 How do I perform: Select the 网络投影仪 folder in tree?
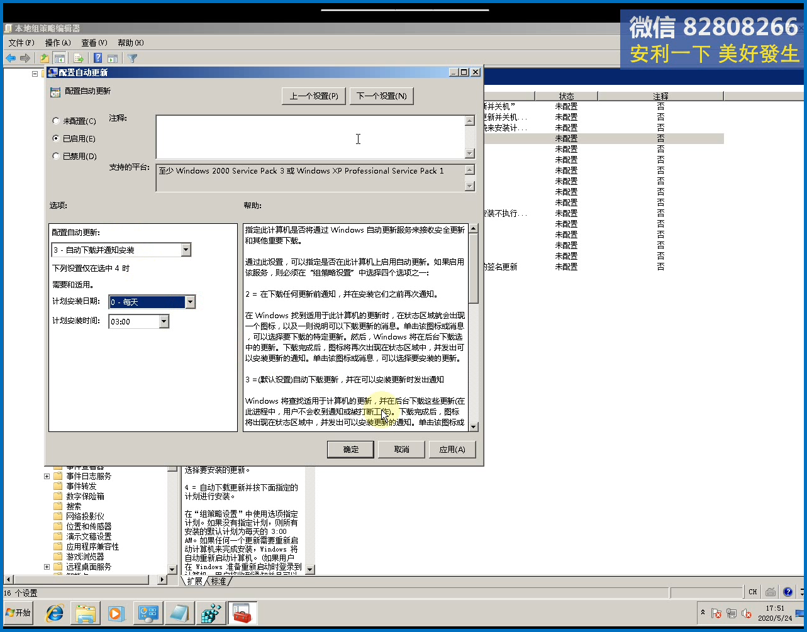(85, 516)
